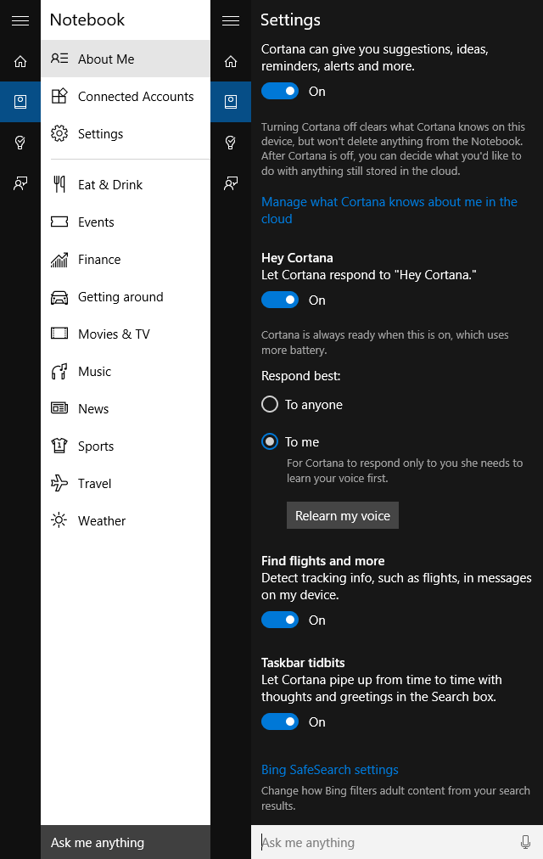Click the Music headphones icon
The height and width of the screenshot is (859, 543).
[59, 372]
